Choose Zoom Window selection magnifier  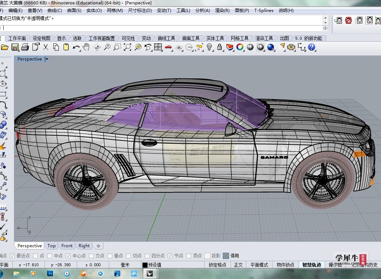[x=117, y=47]
